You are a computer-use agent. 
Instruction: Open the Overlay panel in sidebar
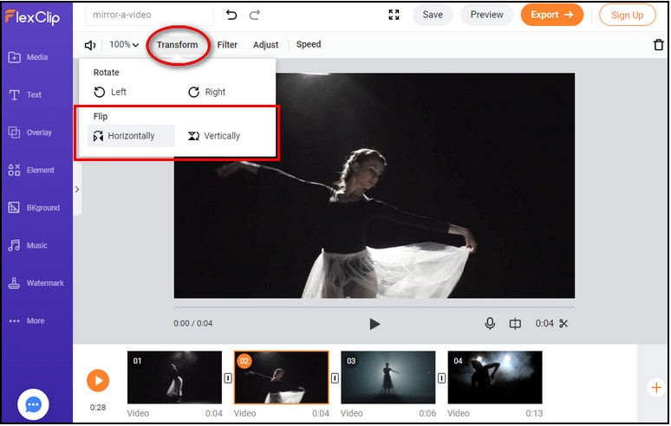(x=30, y=132)
